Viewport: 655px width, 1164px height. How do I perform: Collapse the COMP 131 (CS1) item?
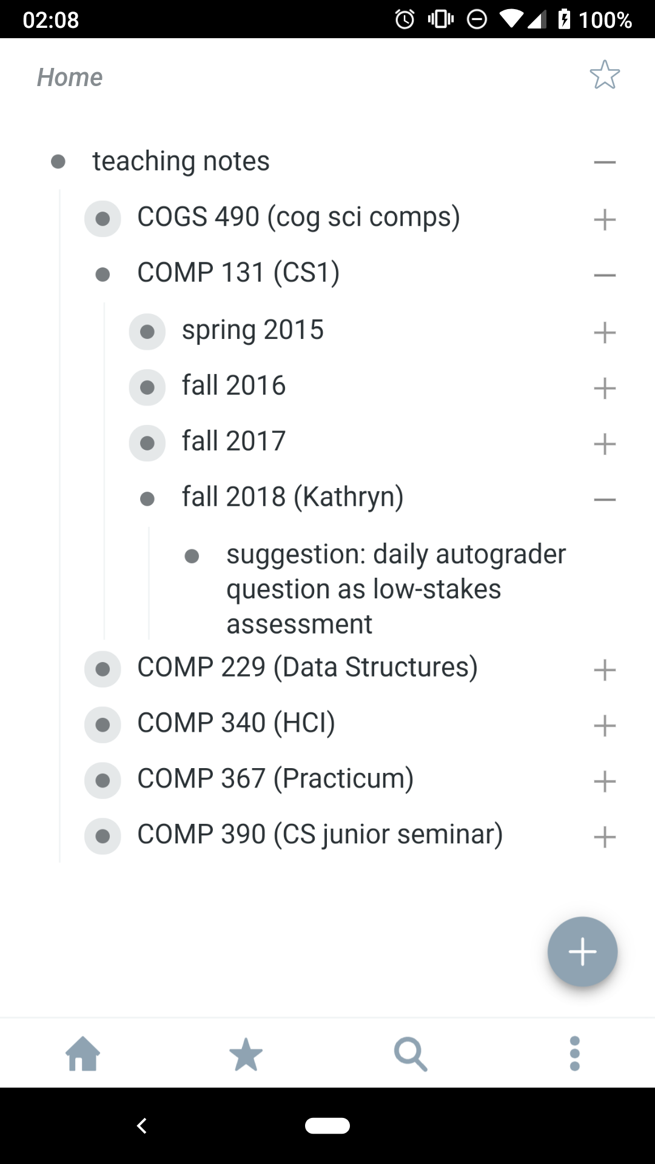pyautogui.click(x=605, y=275)
